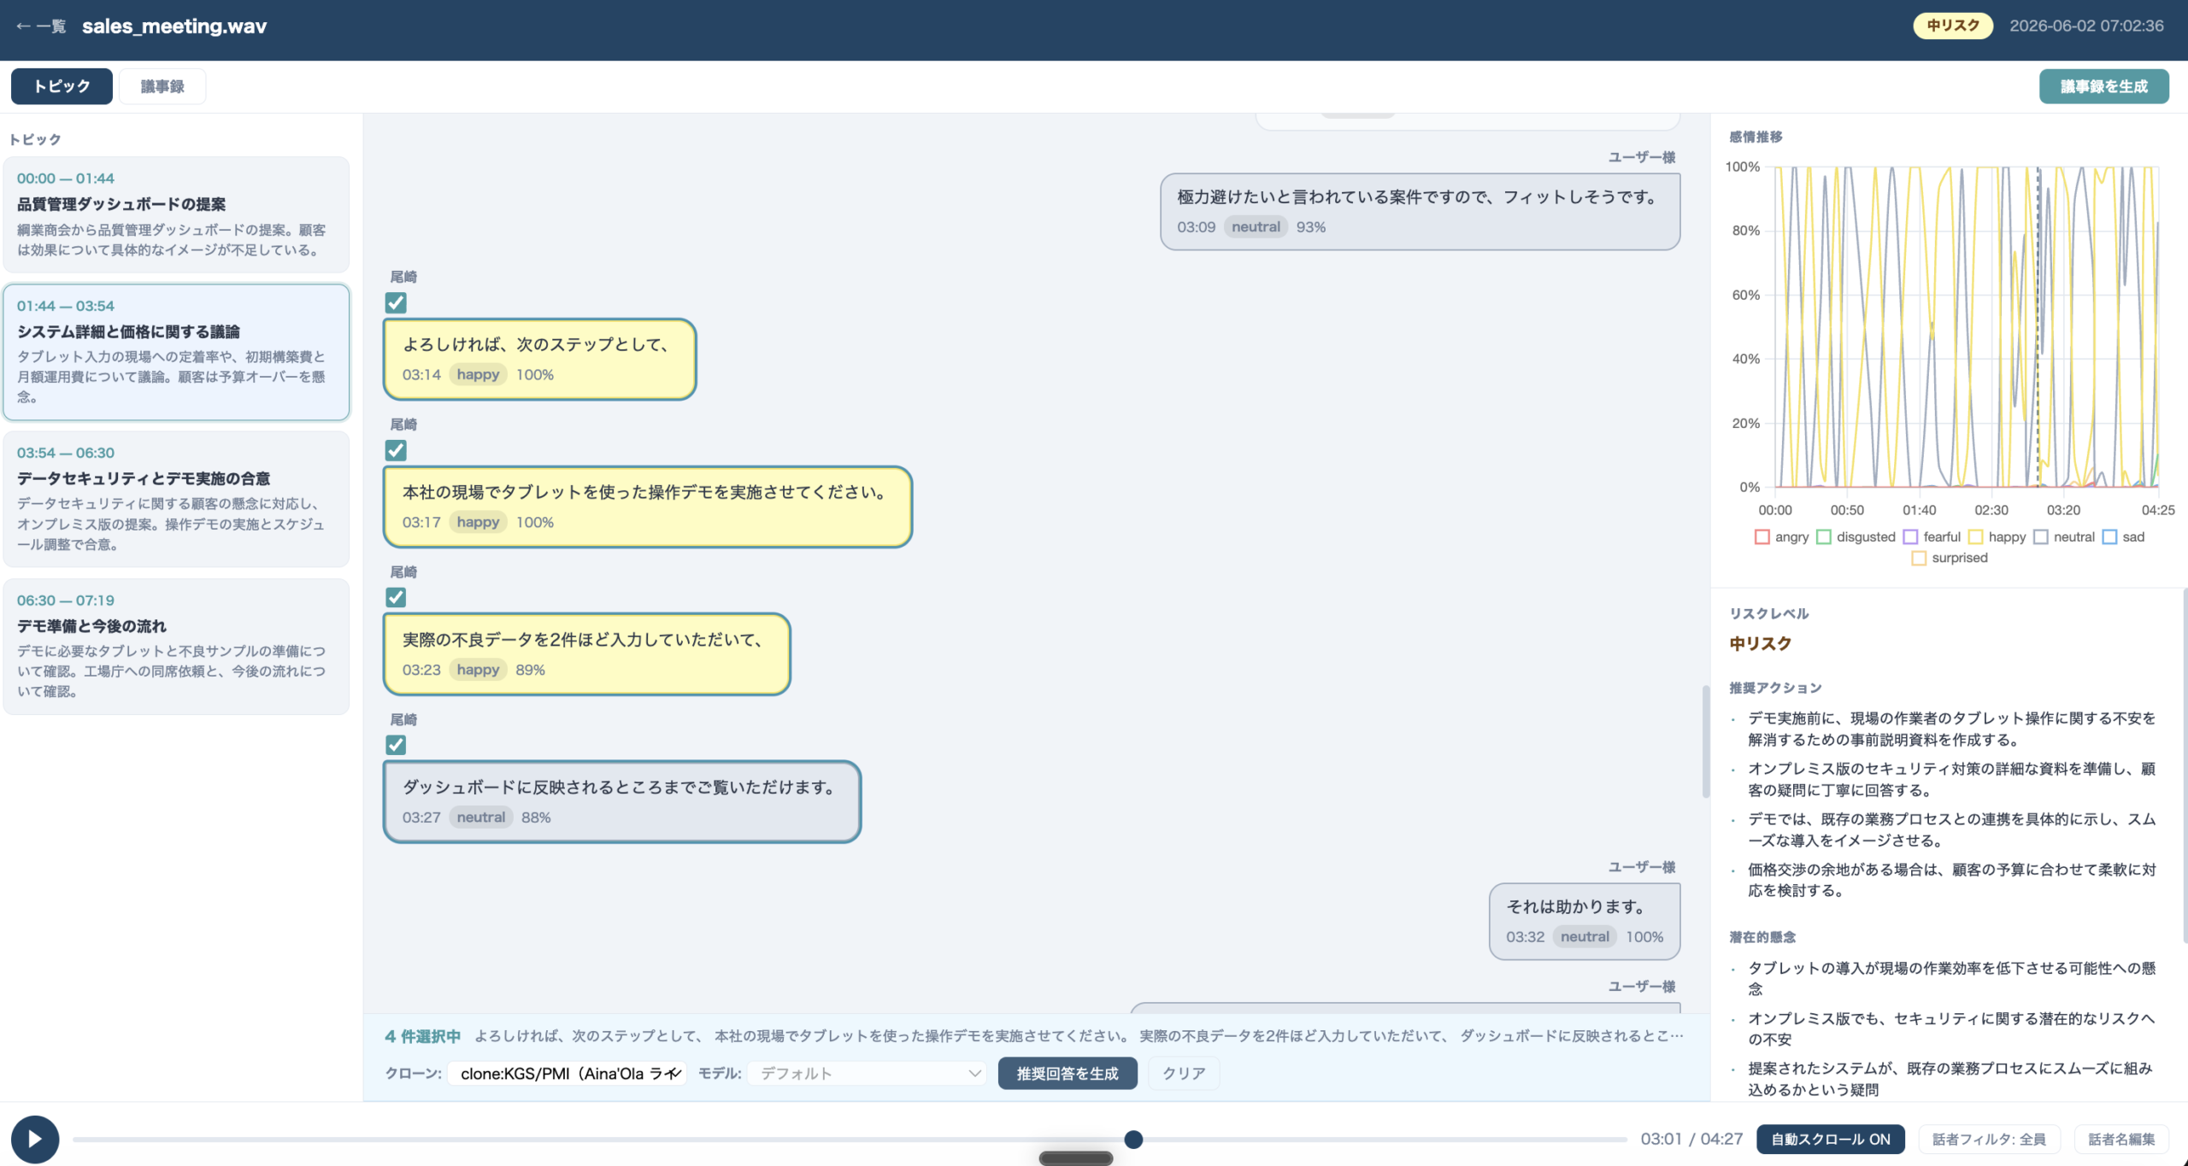This screenshot has height=1166, width=2188.
Task: Click the message 本社の現場でタブレットを使った操作デモ
Action: coord(648,507)
